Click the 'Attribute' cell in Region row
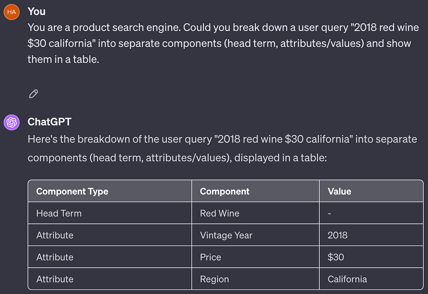Viewport: 428px width, 294px height. (110, 279)
